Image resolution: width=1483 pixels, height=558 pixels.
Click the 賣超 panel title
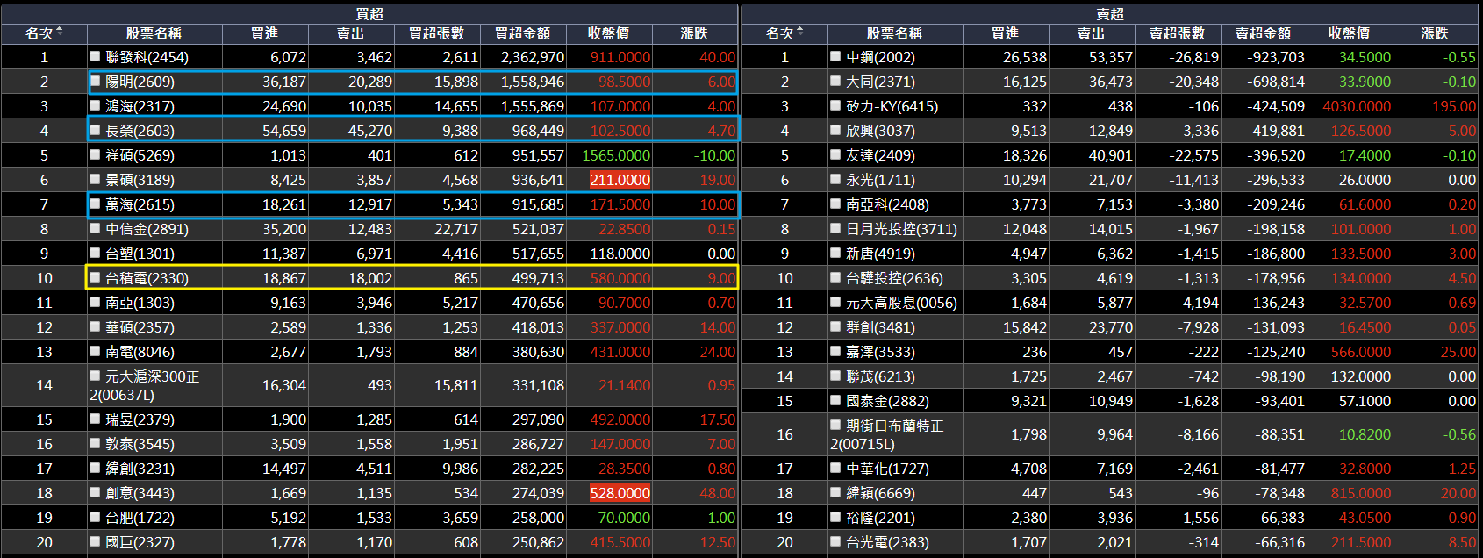pyautogui.click(x=1110, y=14)
